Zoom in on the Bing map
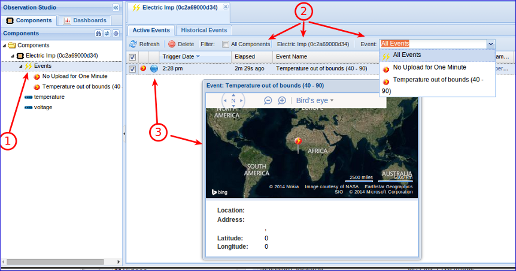 coord(281,101)
